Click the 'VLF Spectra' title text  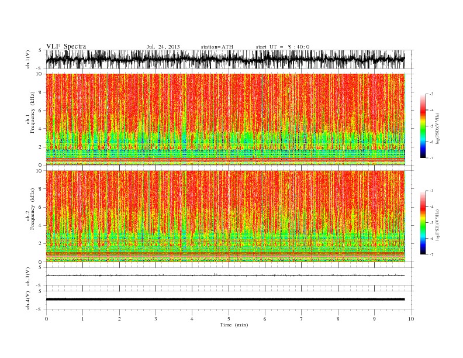(66, 46)
